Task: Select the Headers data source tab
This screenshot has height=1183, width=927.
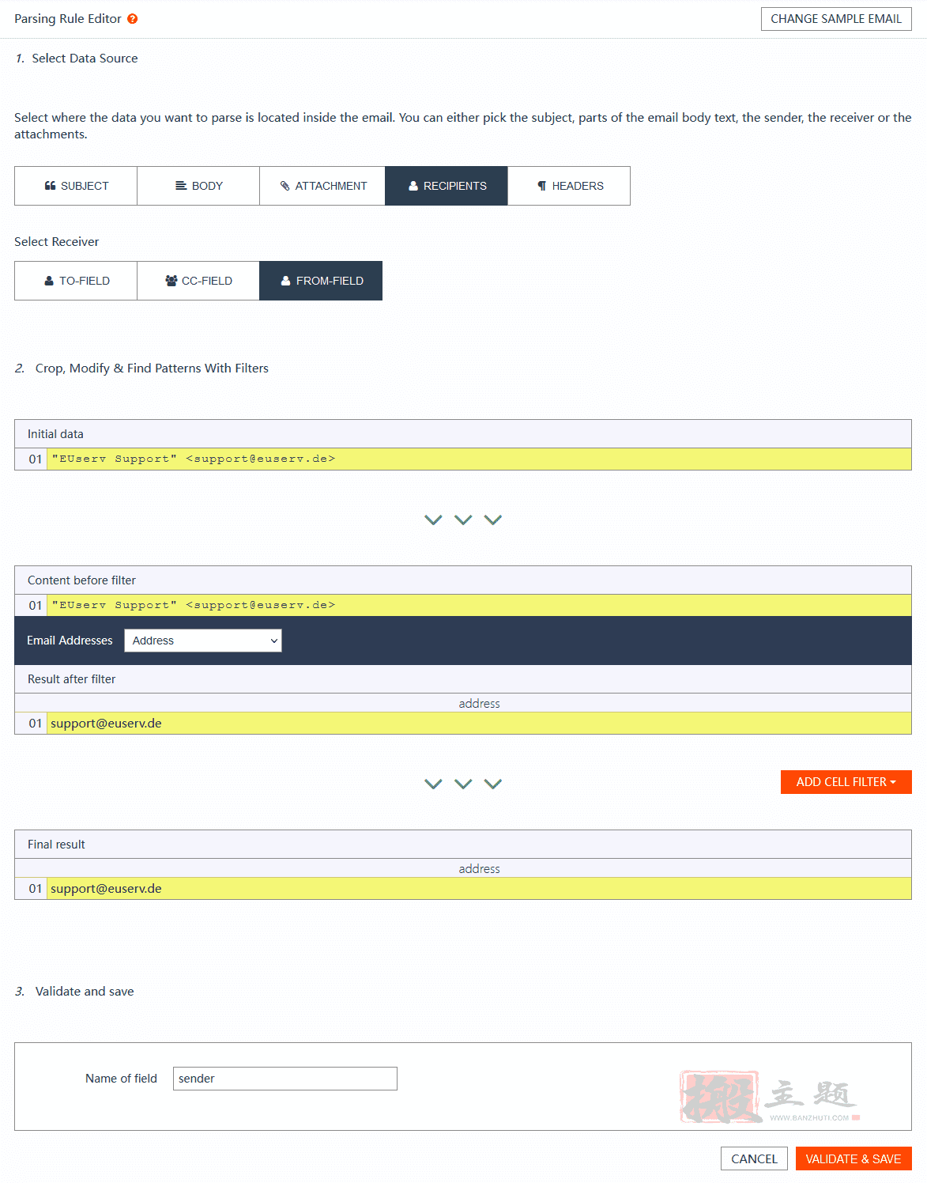Action: (x=569, y=186)
